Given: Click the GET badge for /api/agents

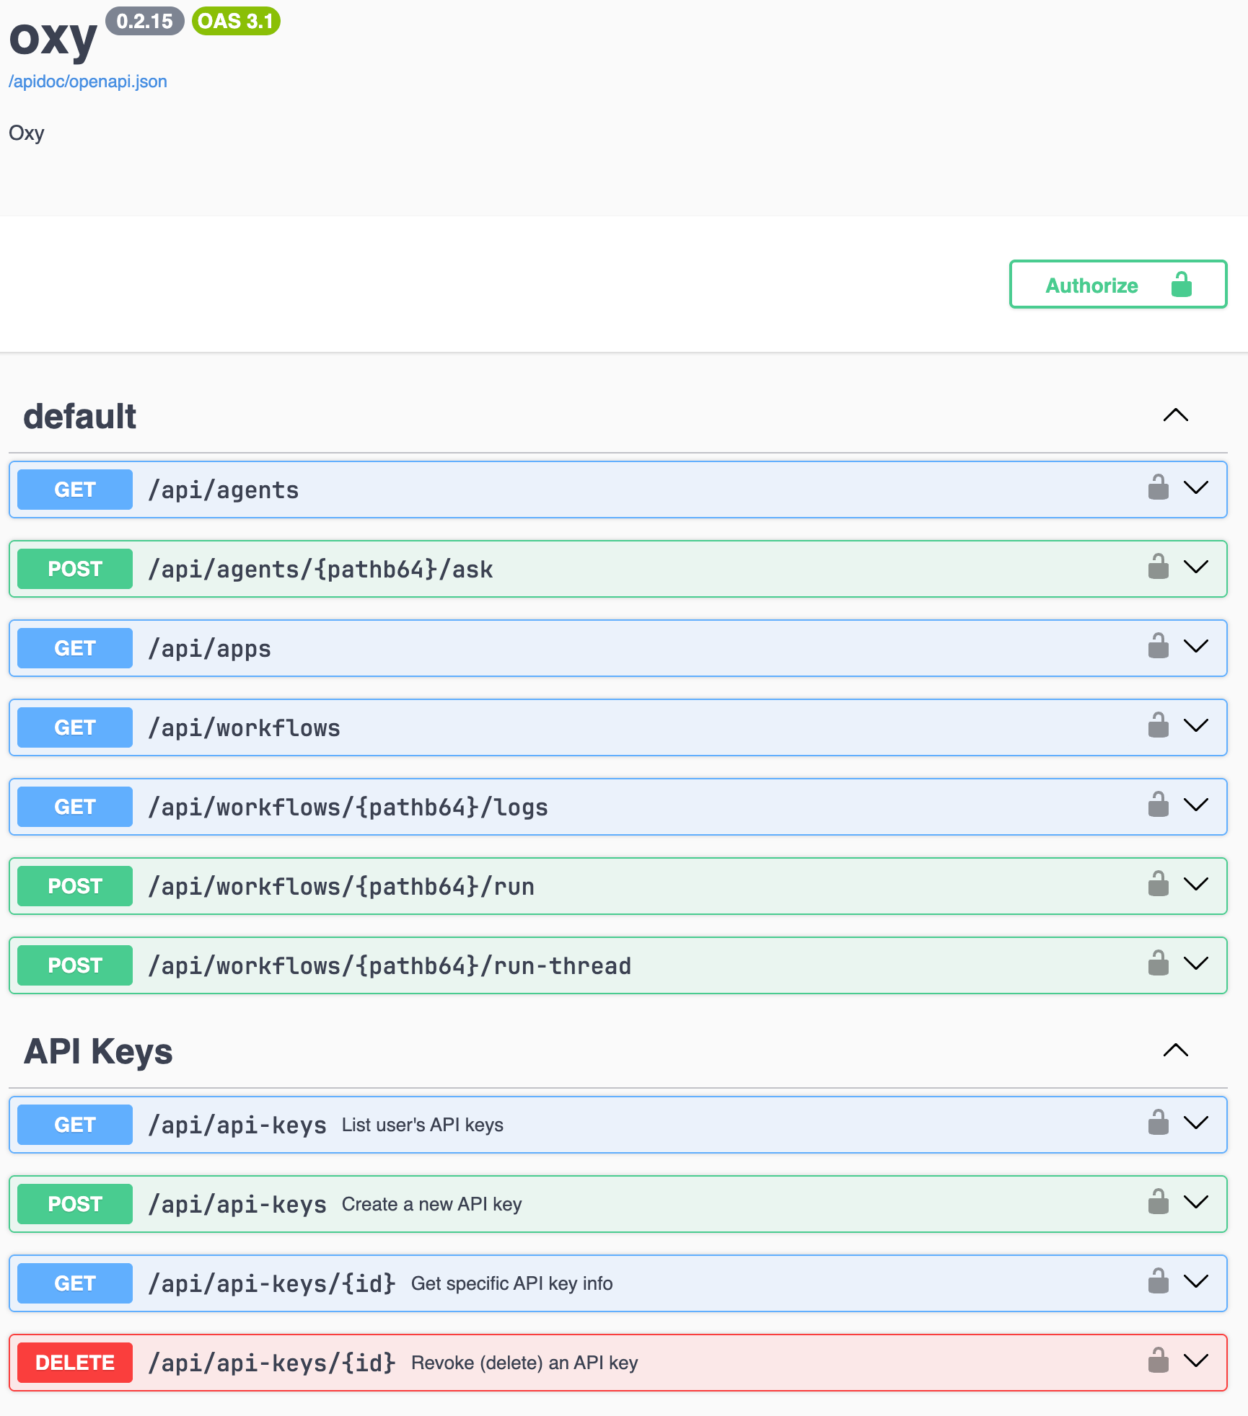Looking at the screenshot, I should (75, 490).
